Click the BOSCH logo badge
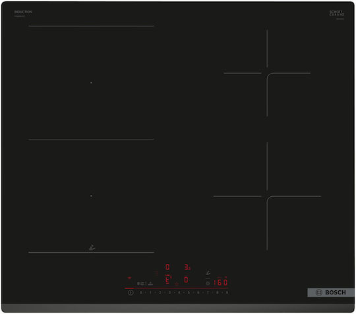The height and width of the screenshot is (314, 356). click(331, 292)
